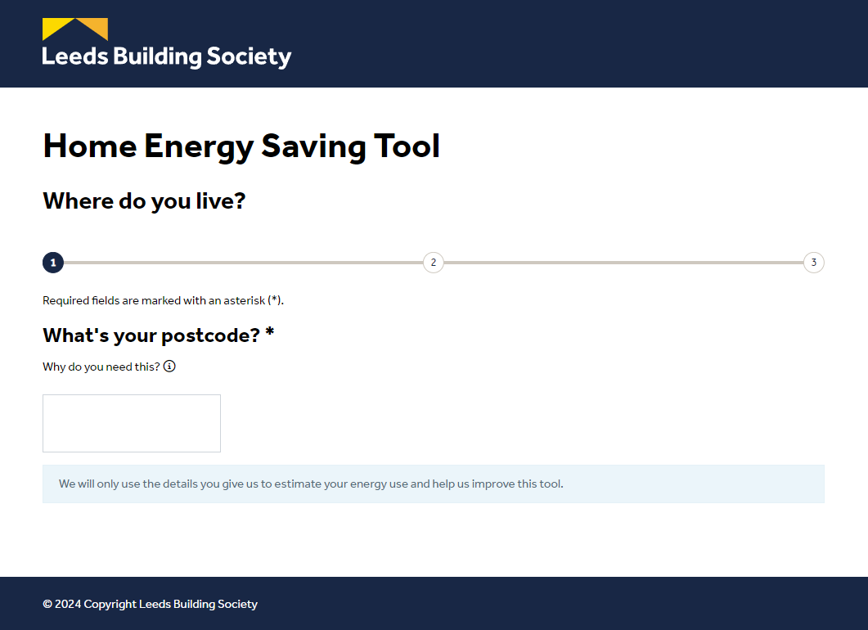Click the "Where do you live?" subheading

(x=144, y=200)
